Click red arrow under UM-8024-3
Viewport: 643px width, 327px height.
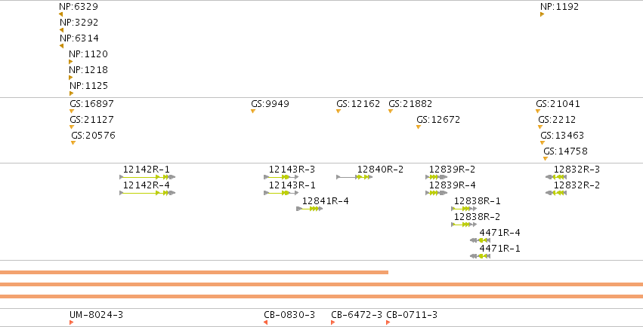pos(71,322)
